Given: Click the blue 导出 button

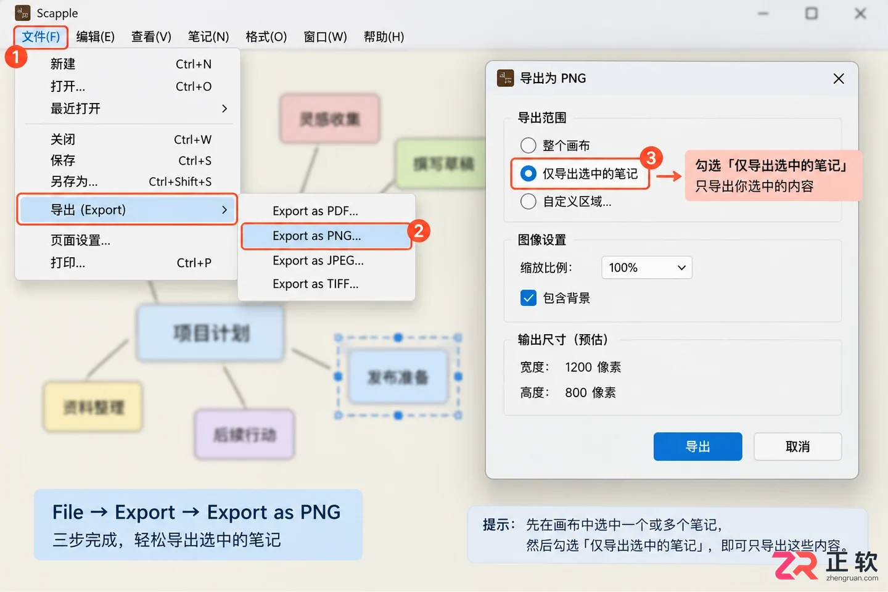Looking at the screenshot, I should pyautogui.click(x=697, y=446).
